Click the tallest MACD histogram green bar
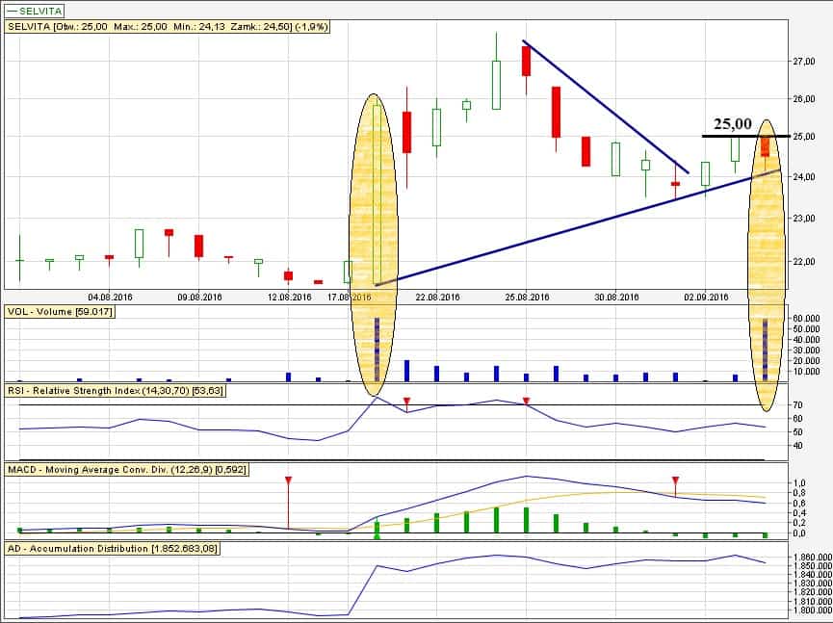This screenshot has width=833, height=623. (496, 520)
